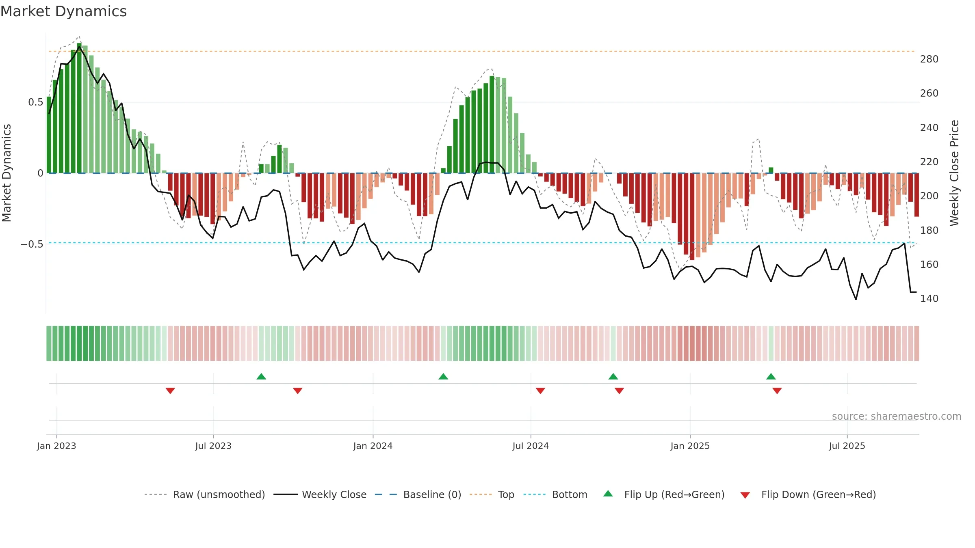975x548 pixels.
Task: Click the Jul 2024 x-axis label
Action: coord(531,446)
